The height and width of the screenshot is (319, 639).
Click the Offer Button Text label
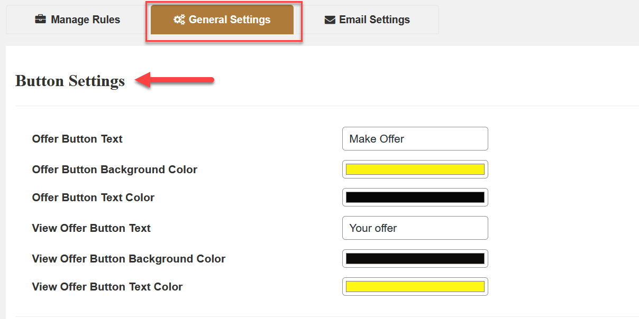77,139
